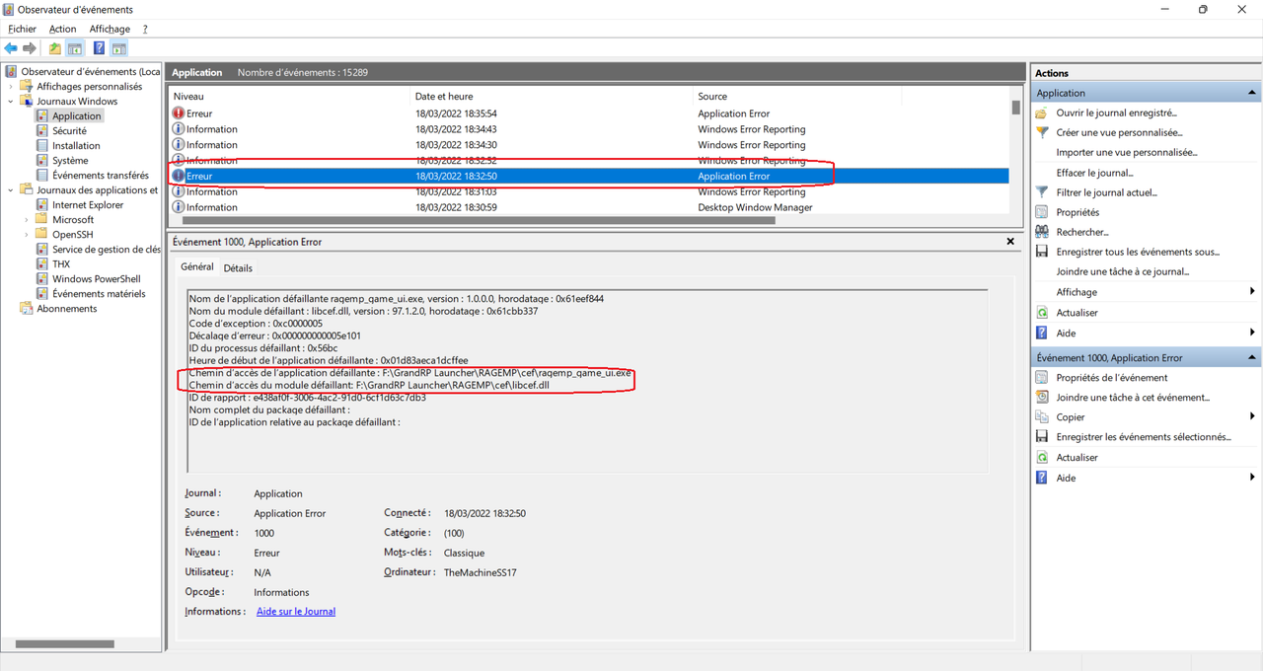Click Joindre une tâche à ce journal
The height and width of the screenshot is (671, 1263).
tap(1123, 271)
